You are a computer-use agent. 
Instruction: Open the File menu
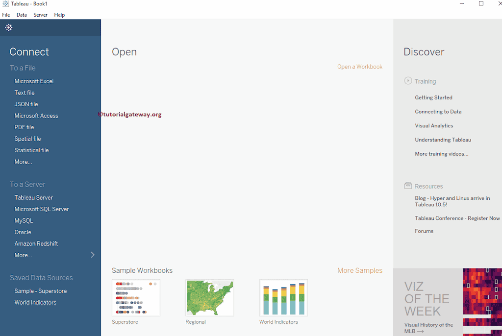pos(6,15)
